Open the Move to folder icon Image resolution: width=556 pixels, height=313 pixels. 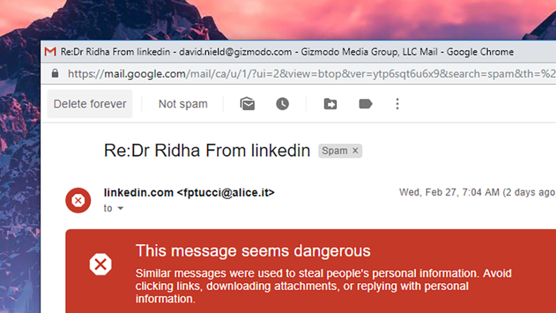click(330, 104)
